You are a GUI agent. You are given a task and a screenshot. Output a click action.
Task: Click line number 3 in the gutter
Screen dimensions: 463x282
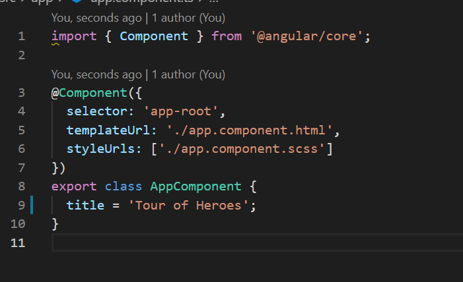pyautogui.click(x=22, y=93)
